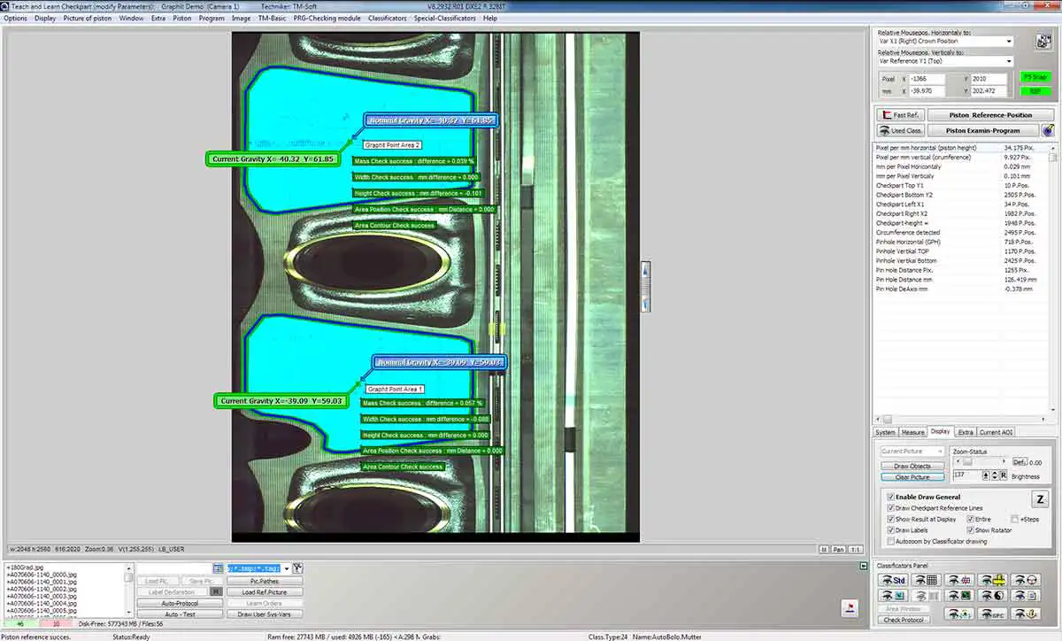Image resolution: width=1062 pixels, height=641 pixels.
Task: Click the Def. zoom button
Action: tap(1020, 461)
